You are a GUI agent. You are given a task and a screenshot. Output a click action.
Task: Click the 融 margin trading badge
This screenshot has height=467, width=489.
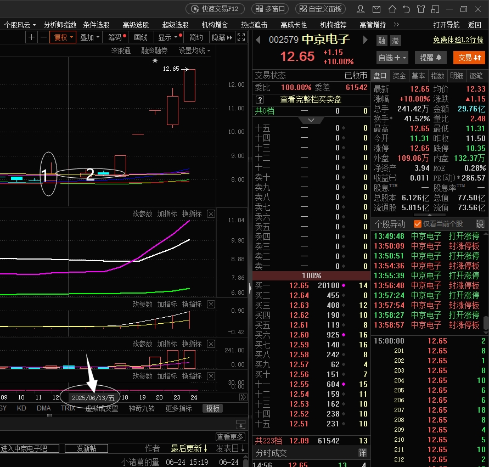click(x=381, y=41)
